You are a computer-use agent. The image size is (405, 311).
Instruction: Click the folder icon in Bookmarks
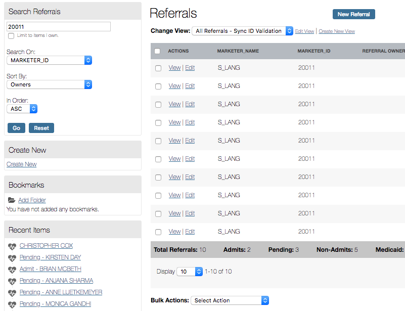coord(12,200)
